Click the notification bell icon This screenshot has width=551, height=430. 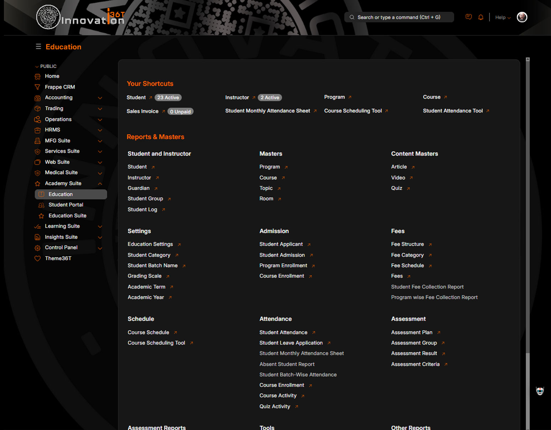[x=481, y=17]
